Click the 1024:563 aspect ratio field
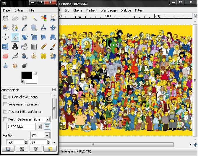The image size is (198, 156). (21, 126)
